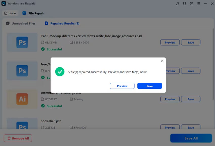The width and height of the screenshot is (215, 146).
Task: Open the headset support icon
Action: (185, 4)
